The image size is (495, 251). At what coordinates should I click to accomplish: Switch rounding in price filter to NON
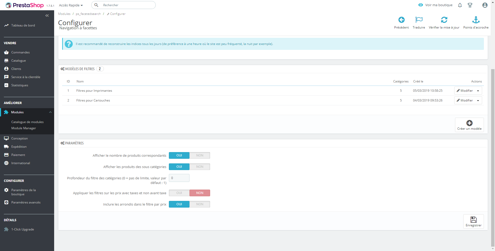point(200,204)
